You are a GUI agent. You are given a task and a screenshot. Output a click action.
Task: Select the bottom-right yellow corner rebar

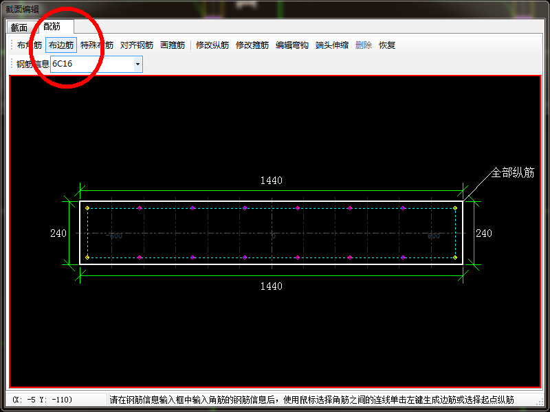point(455,257)
